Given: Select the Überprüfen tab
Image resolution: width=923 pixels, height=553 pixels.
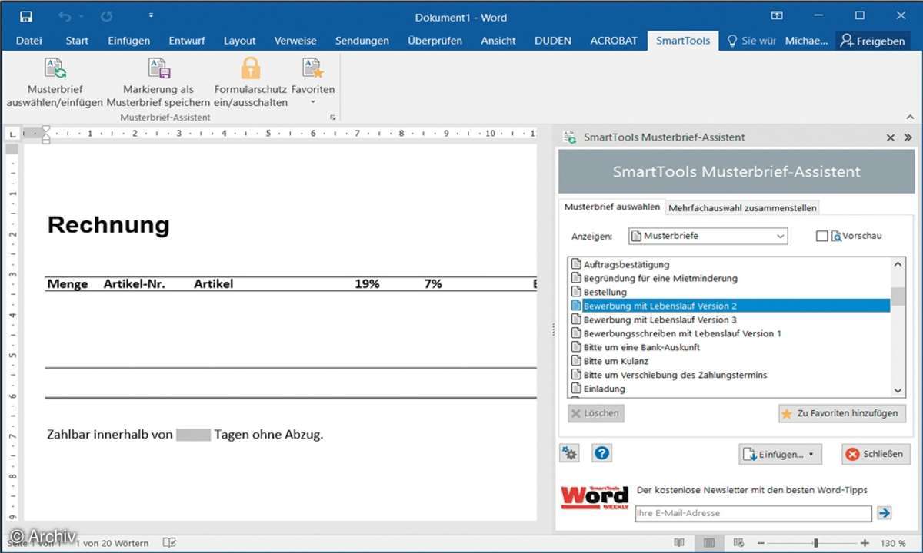Looking at the screenshot, I should coord(435,41).
